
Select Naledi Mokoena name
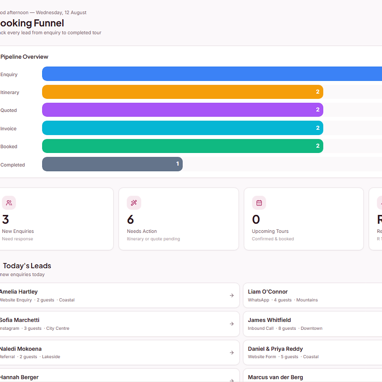pyautogui.click(x=21, y=349)
